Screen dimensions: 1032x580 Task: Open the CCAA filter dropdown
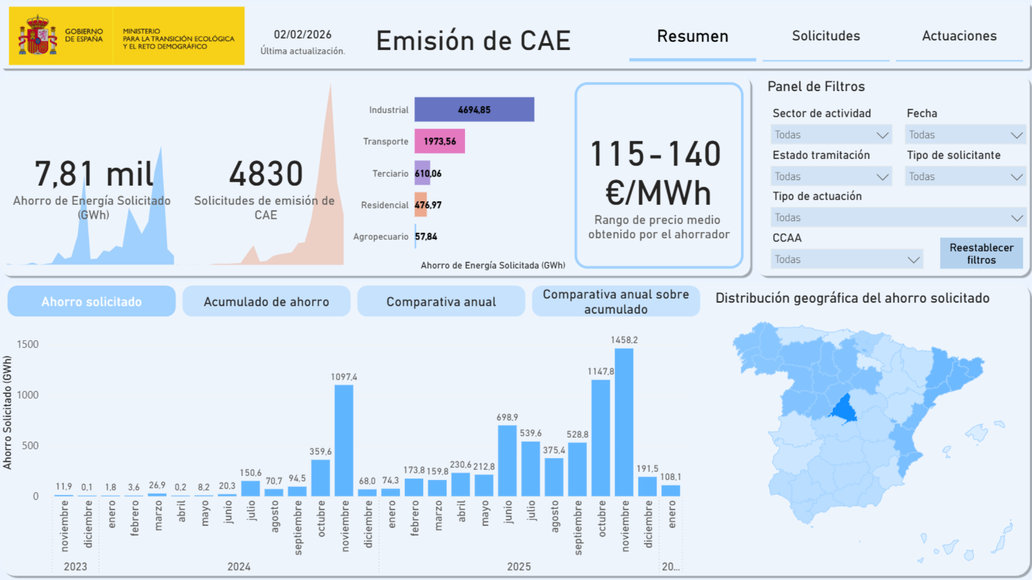click(x=846, y=260)
